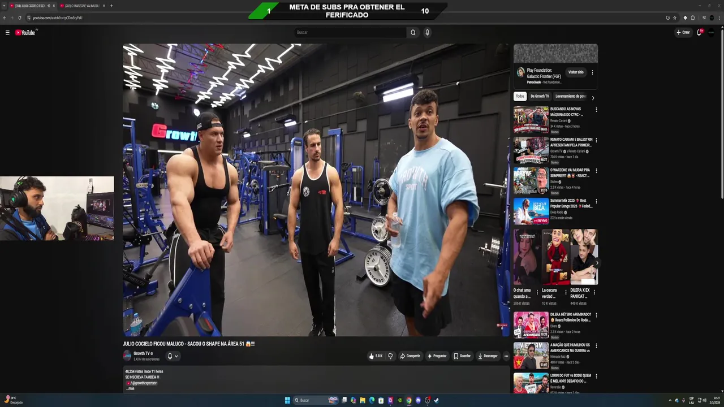Open File Explorer from the taskbar

363,400
